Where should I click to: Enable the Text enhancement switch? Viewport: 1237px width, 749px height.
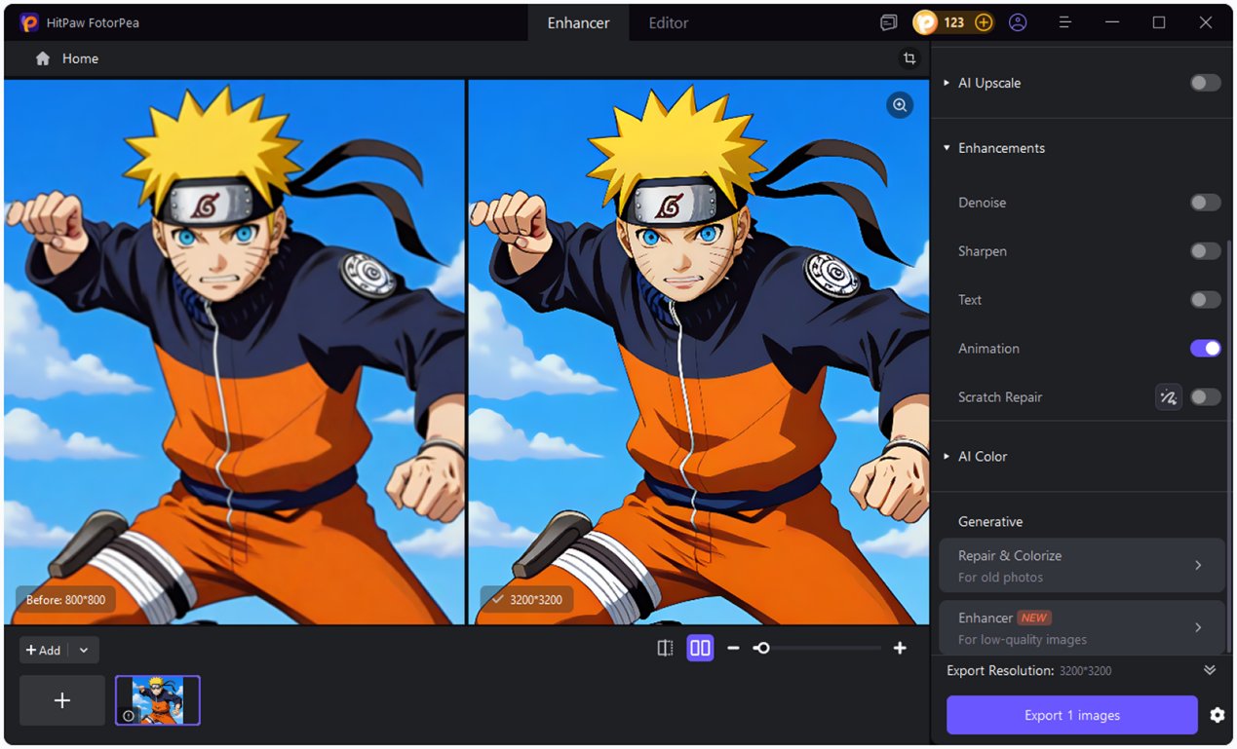1206,300
